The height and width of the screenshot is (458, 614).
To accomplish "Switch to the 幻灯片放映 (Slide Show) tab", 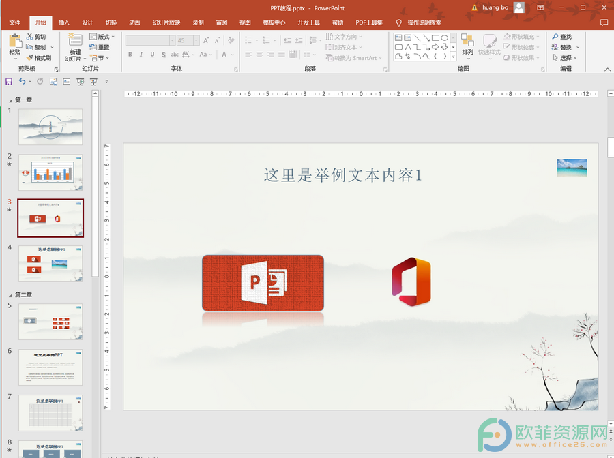I will coord(166,22).
